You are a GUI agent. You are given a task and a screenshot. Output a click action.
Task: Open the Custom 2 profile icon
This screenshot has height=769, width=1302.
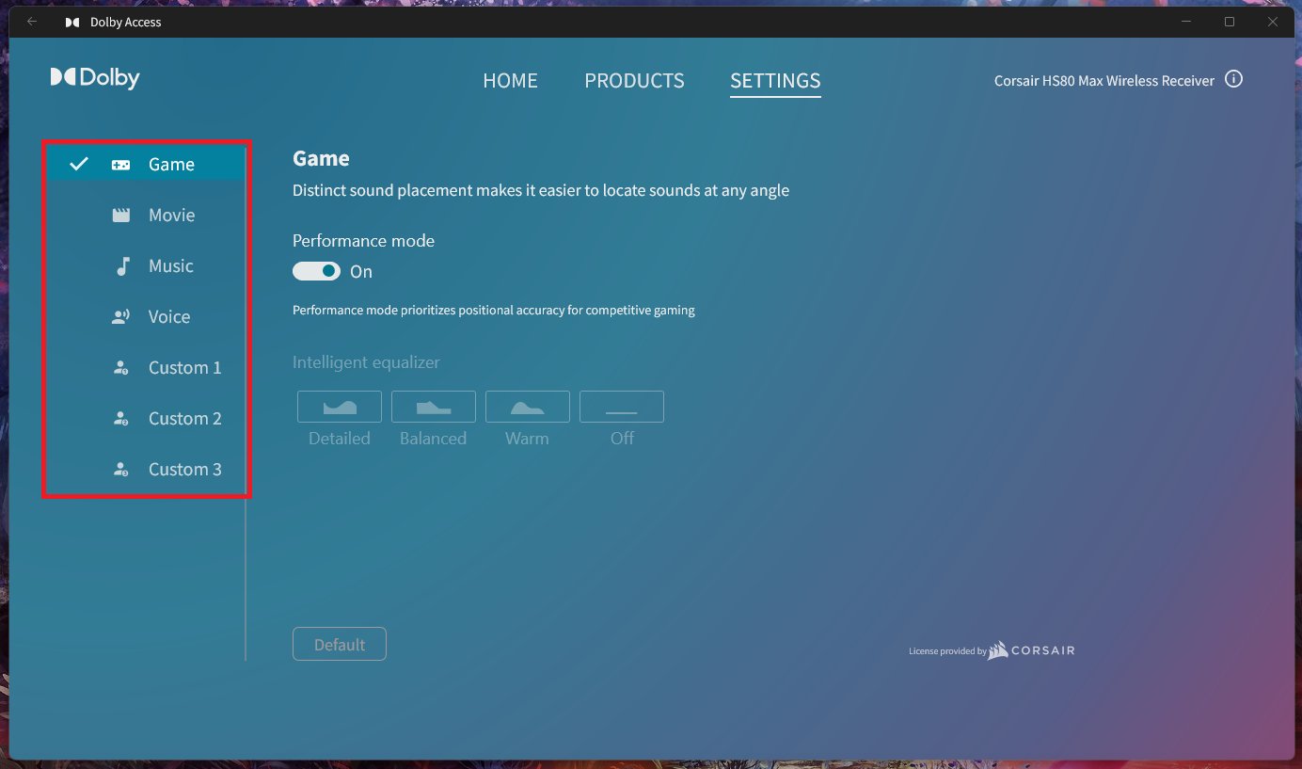click(120, 419)
